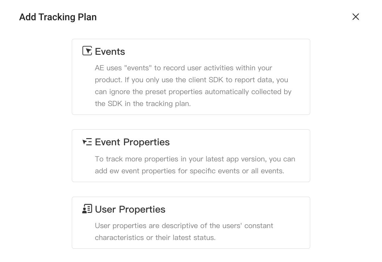Click the person-card icon beside User Properties
The width and height of the screenshot is (382, 262).
[87, 209]
